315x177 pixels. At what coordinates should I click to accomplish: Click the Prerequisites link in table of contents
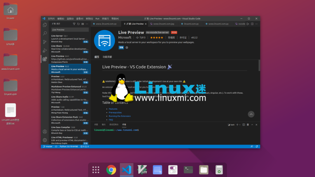(115, 112)
